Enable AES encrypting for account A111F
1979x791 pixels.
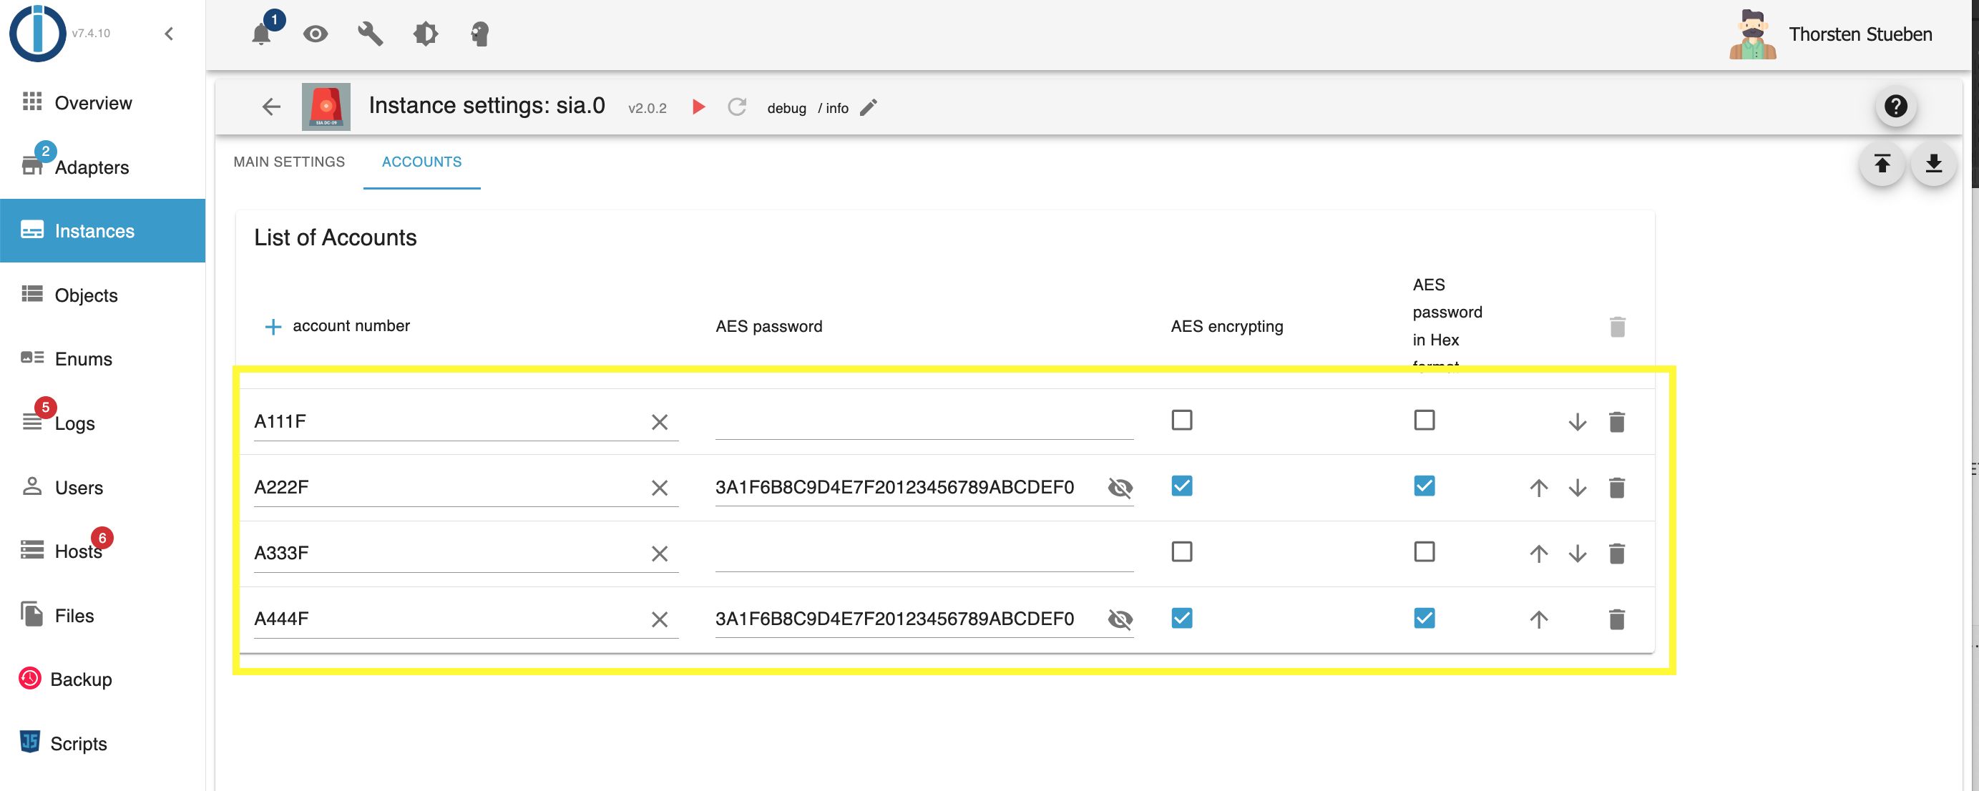coord(1181,420)
